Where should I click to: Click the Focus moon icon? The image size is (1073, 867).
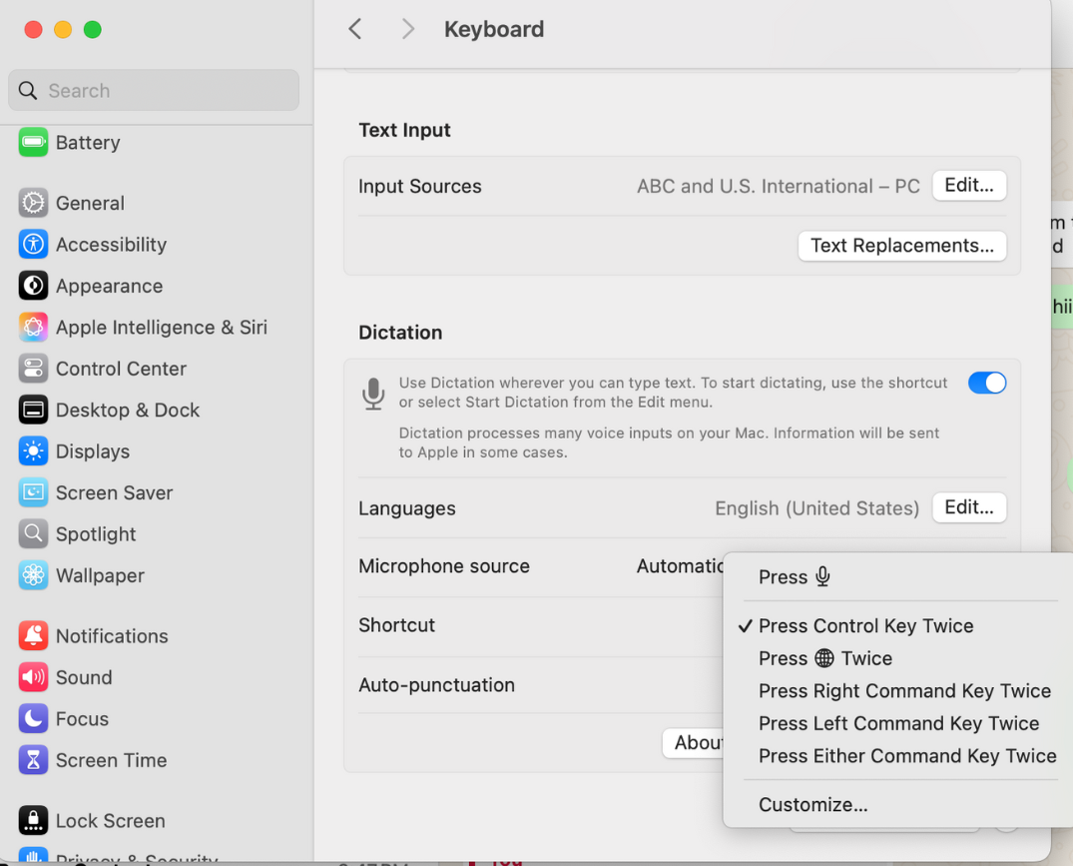(33, 718)
